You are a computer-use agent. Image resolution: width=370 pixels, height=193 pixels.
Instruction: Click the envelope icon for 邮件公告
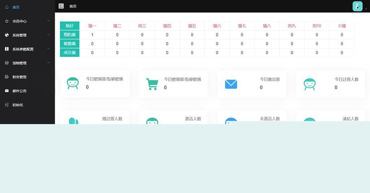point(7,91)
